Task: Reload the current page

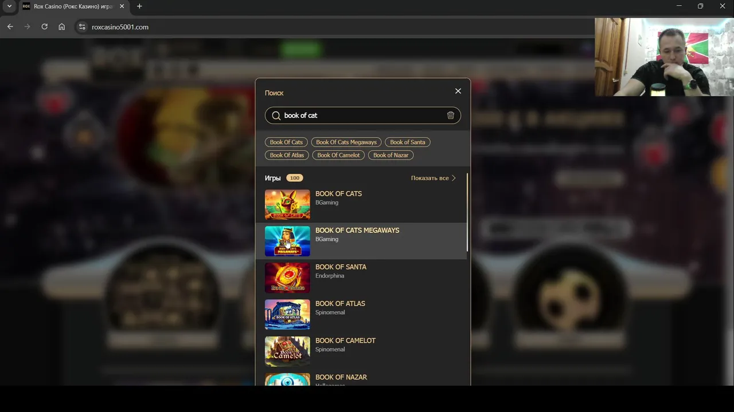Action: pyautogui.click(x=44, y=27)
